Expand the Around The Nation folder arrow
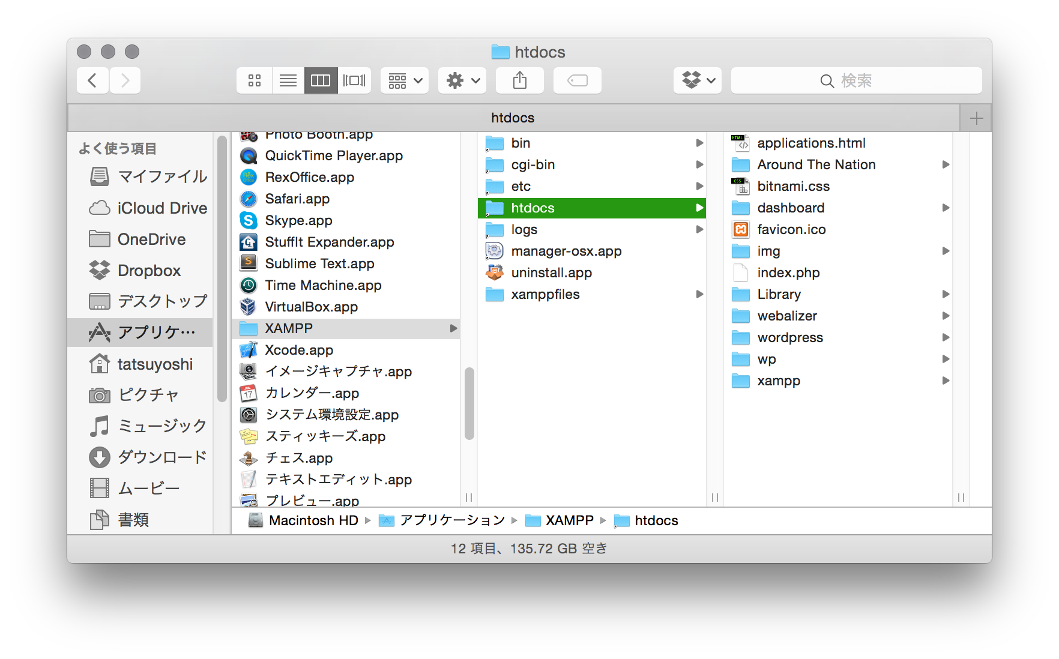 coord(946,164)
